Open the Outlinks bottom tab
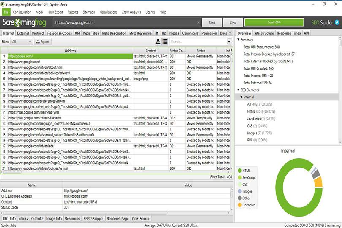342x228 pixels. click(37, 218)
